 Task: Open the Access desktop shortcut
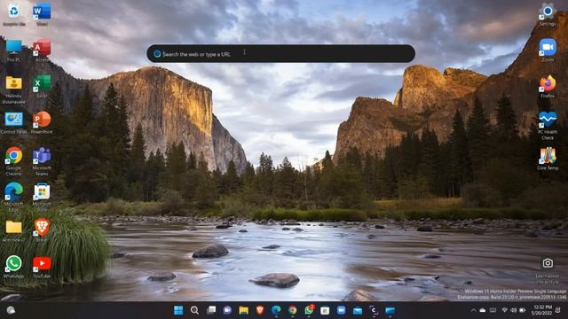tap(42, 51)
